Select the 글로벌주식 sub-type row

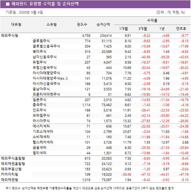point(41,41)
